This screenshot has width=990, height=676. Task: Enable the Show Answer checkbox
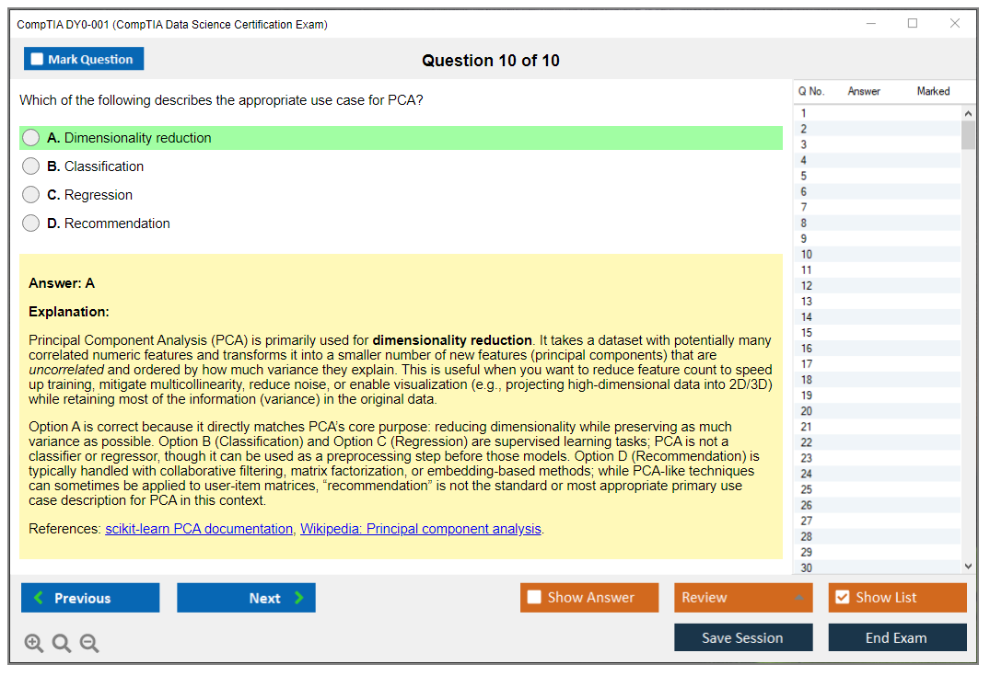(532, 597)
